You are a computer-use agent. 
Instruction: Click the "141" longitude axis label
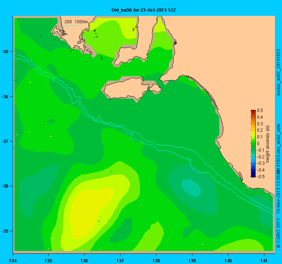tap(264, 260)
